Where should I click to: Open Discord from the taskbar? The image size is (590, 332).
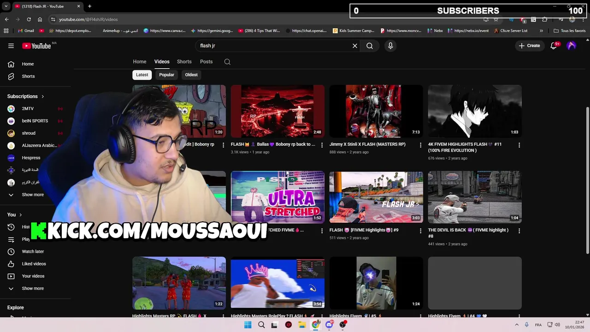tap(329, 325)
